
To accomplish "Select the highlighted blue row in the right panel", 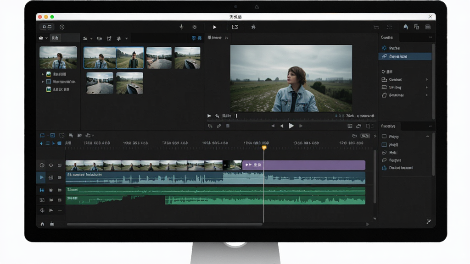I will coord(405,56).
